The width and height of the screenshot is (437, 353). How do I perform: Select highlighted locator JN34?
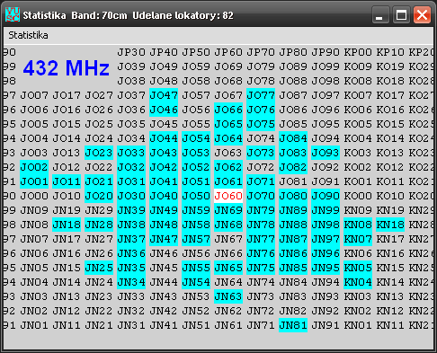click(131, 282)
